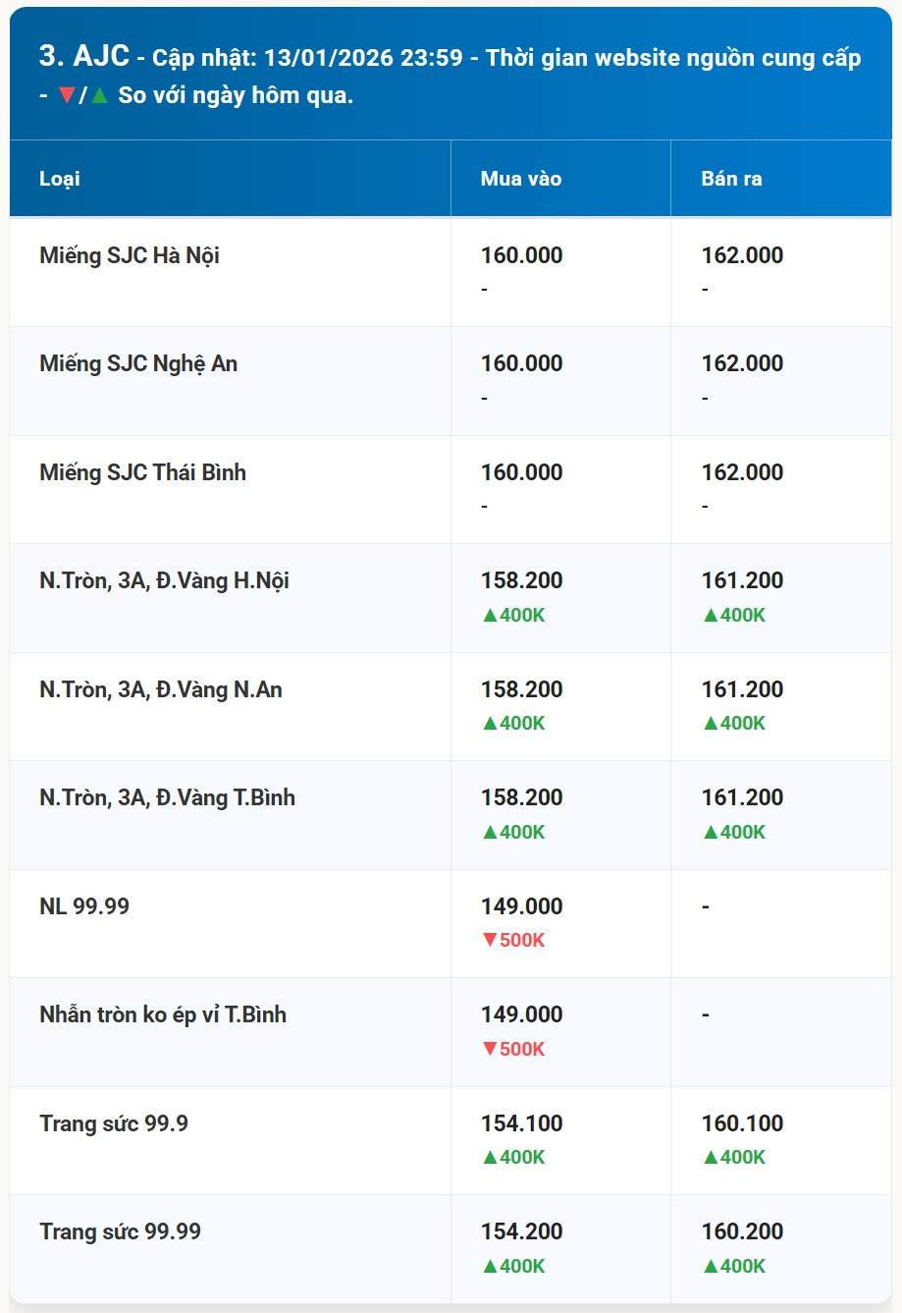Click the red down triangle in the header legend
Screen dimensions: 902x1313
(x=67, y=96)
